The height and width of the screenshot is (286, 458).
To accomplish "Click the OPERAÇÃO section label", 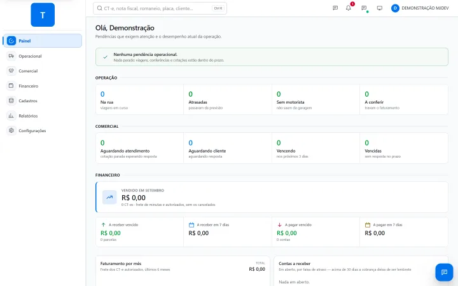I will 106,78.
